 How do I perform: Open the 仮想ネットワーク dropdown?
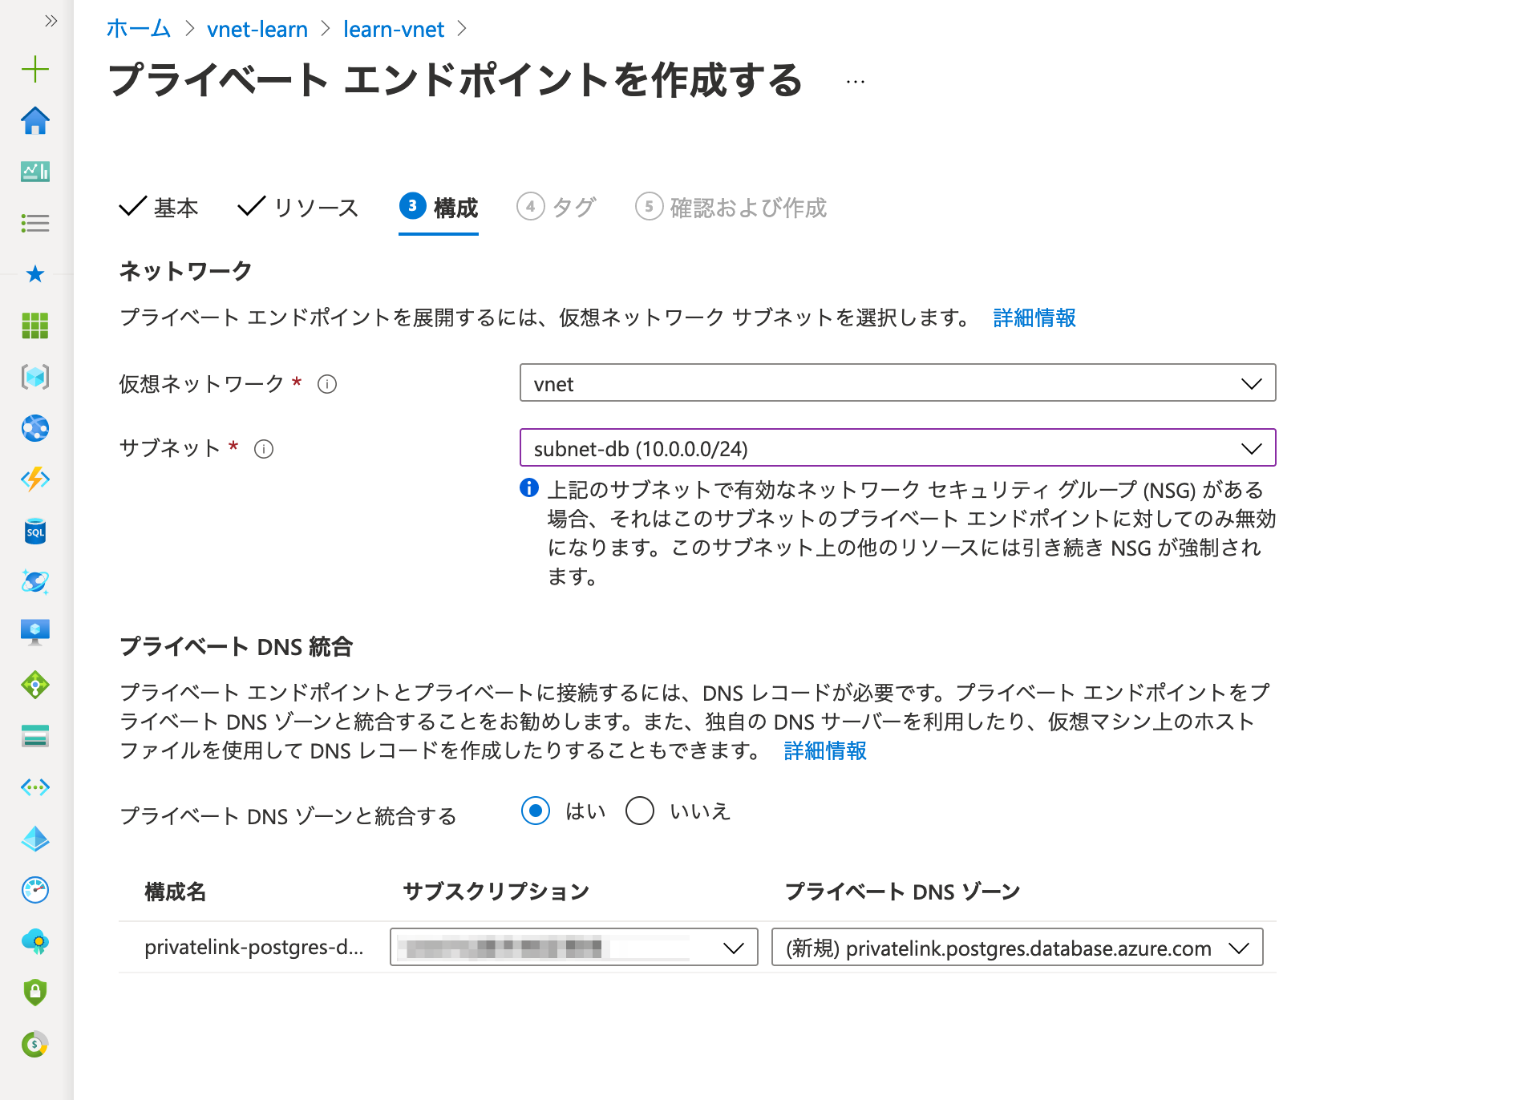coord(897,383)
